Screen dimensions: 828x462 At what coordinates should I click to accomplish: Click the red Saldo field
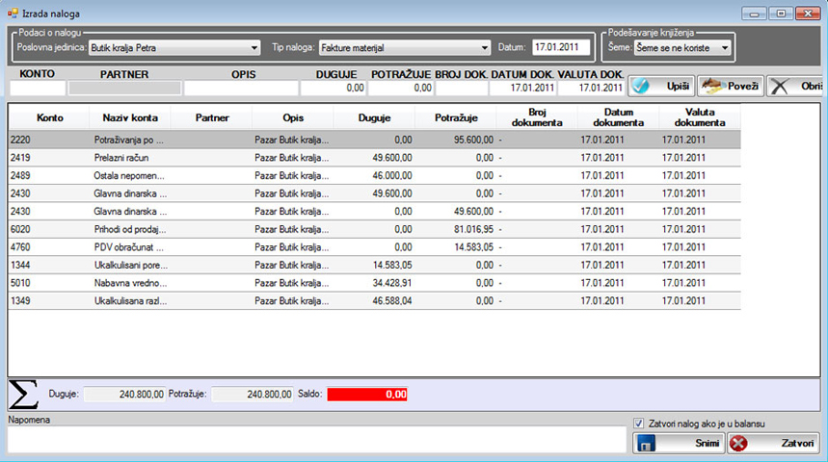point(367,395)
